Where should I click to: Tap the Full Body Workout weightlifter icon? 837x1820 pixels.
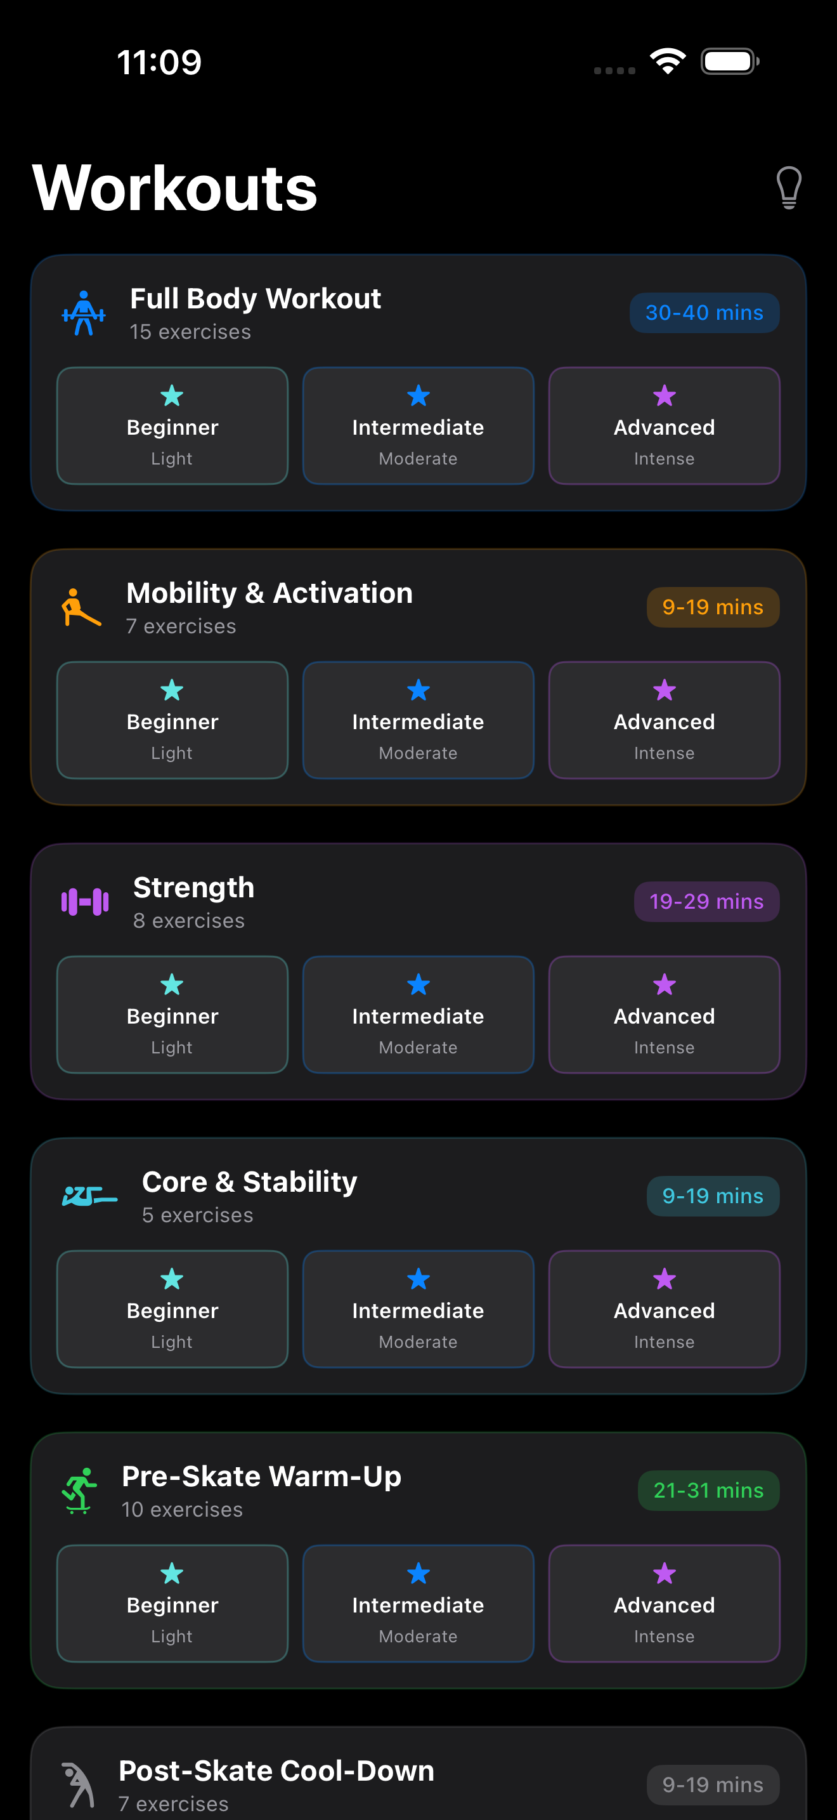[84, 313]
